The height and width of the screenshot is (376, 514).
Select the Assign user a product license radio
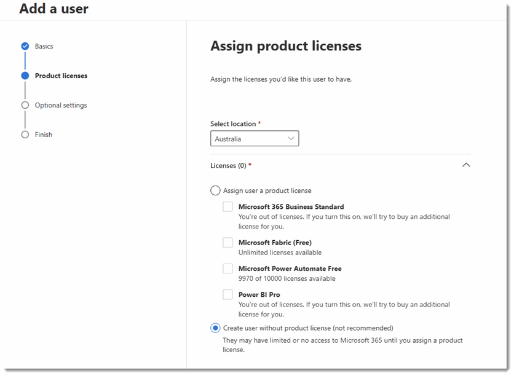215,190
